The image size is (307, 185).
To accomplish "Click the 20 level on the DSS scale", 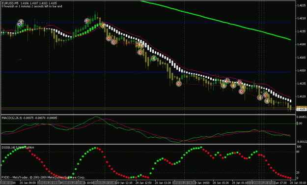I will tap(298, 172).
